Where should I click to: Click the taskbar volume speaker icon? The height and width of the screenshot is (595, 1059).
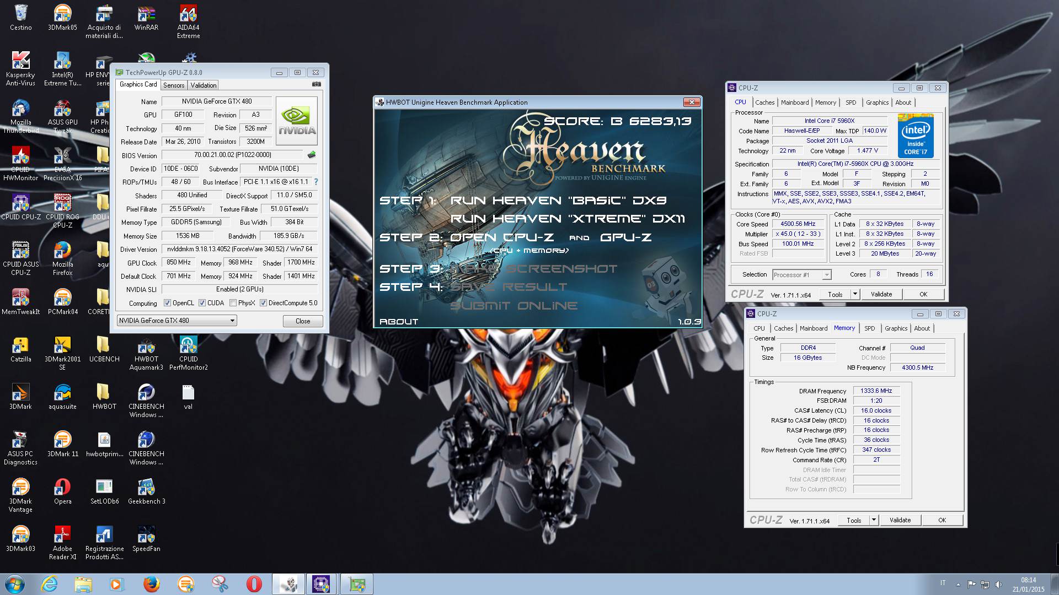[x=998, y=584]
